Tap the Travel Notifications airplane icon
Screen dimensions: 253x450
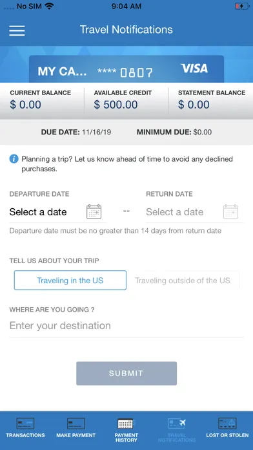[177, 423]
